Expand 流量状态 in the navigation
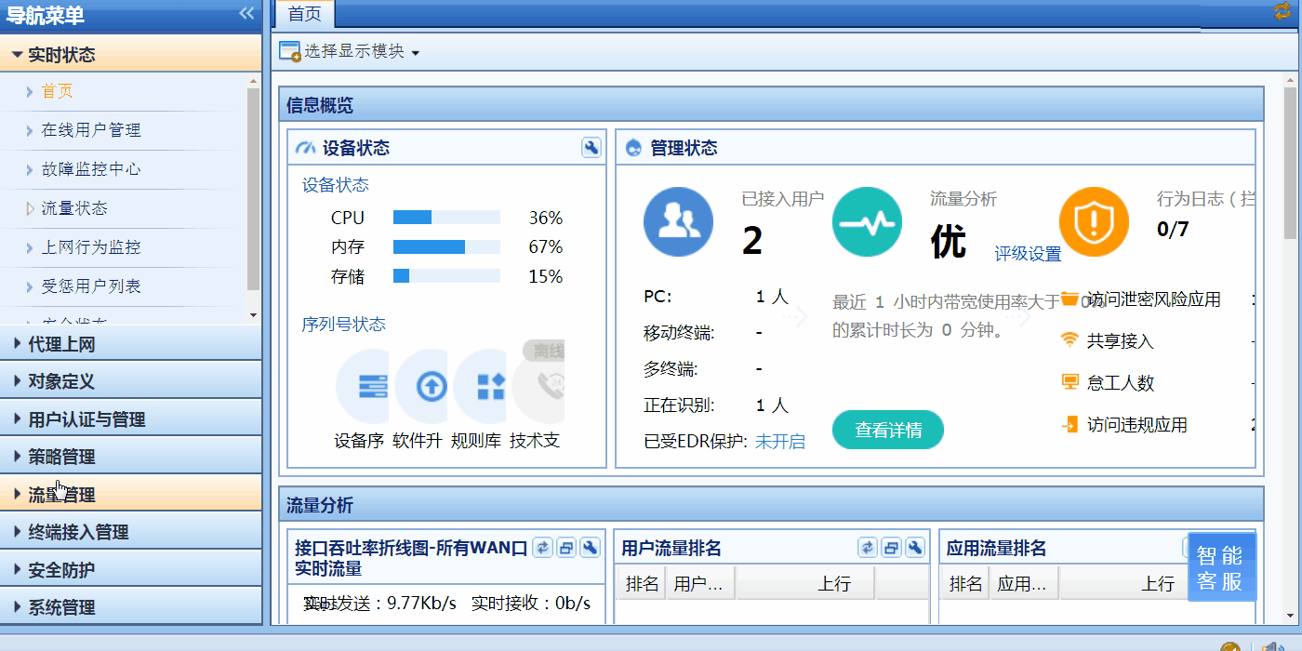This screenshot has width=1302, height=651. 74,208
